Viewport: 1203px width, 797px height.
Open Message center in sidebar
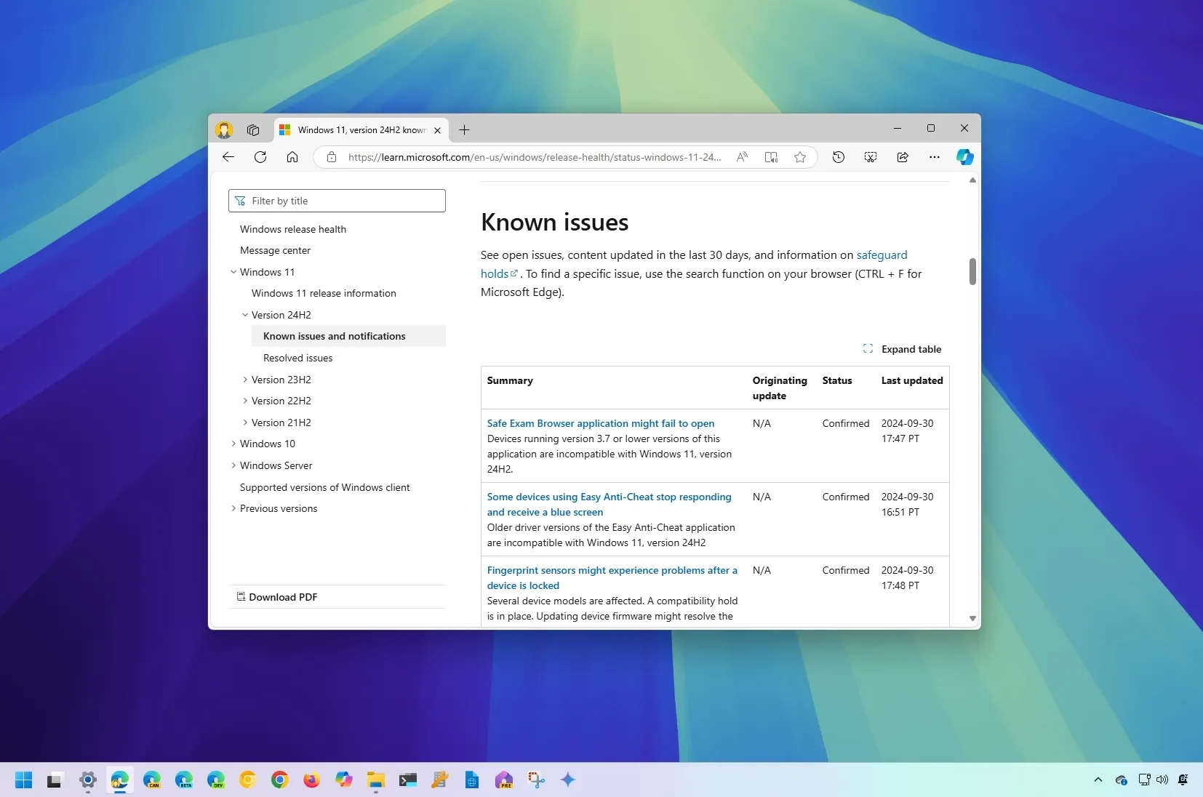[275, 250]
